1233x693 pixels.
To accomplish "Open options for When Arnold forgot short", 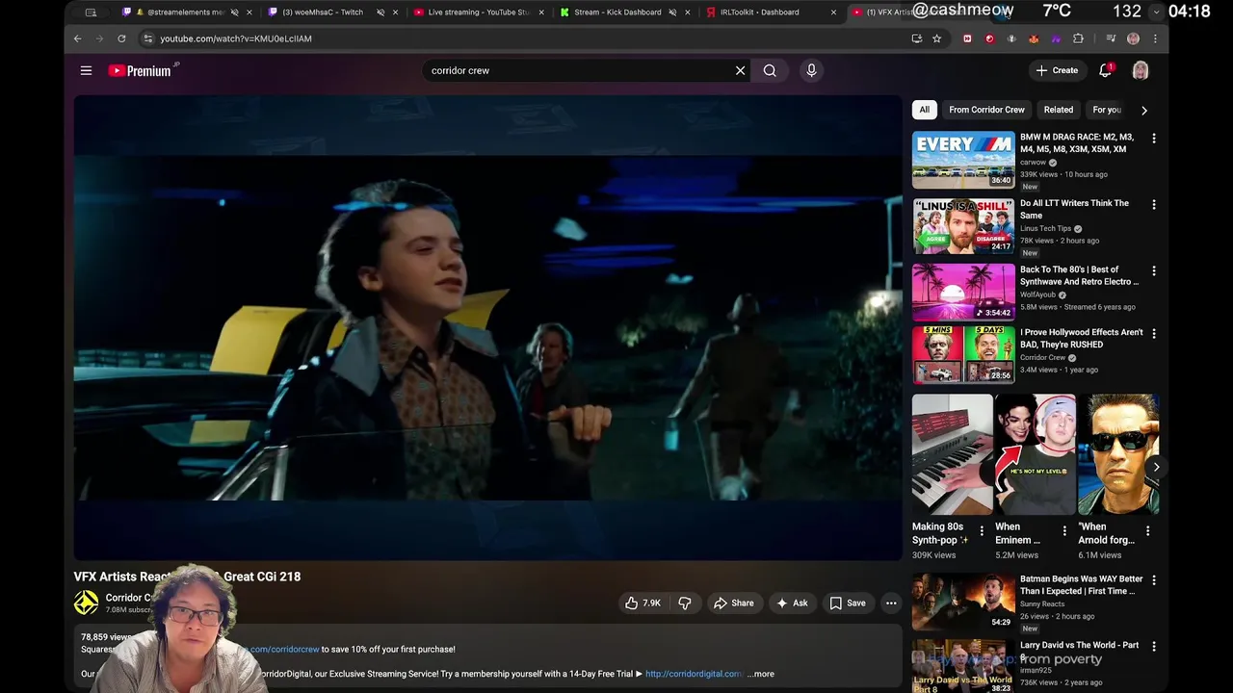I will coord(1147,530).
